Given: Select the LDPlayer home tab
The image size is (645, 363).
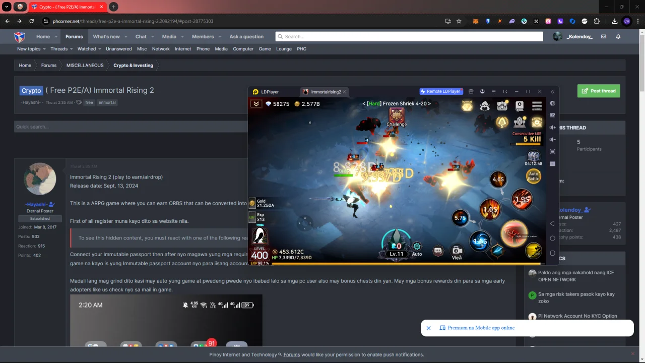Looking at the screenshot, I should [x=266, y=92].
